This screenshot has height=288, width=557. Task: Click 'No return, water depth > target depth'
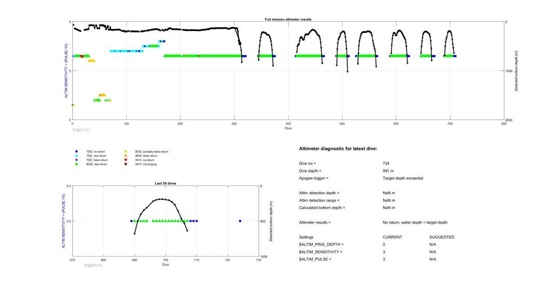[415, 222]
